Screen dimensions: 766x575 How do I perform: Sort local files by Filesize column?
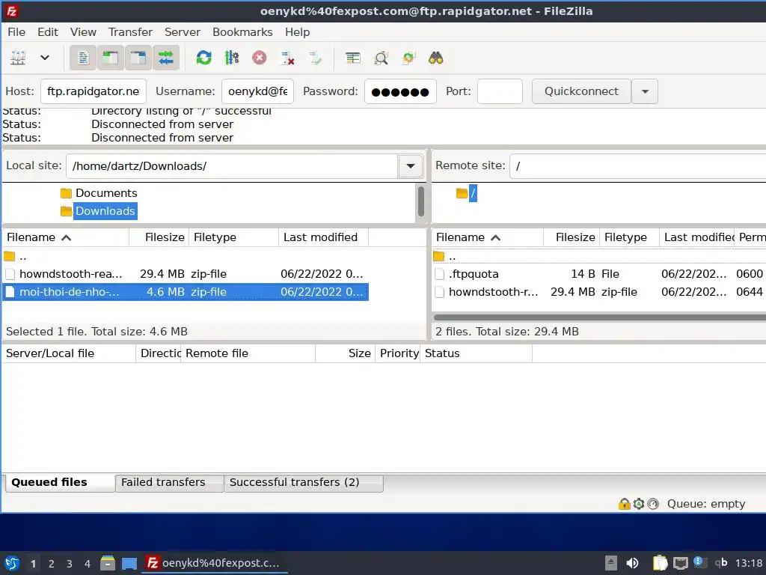[x=159, y=237]
